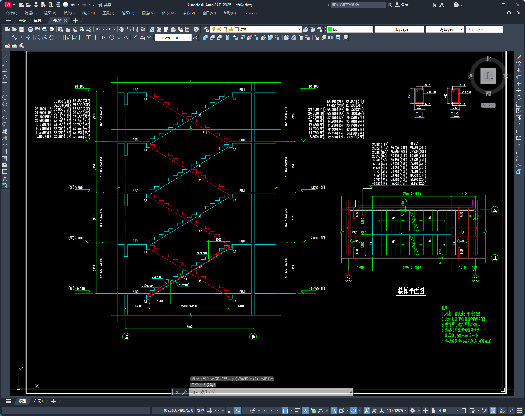This screenshot has height=416, width=525.
Task: Click the 登录 sign-in button
Action: tap(402, 5)
